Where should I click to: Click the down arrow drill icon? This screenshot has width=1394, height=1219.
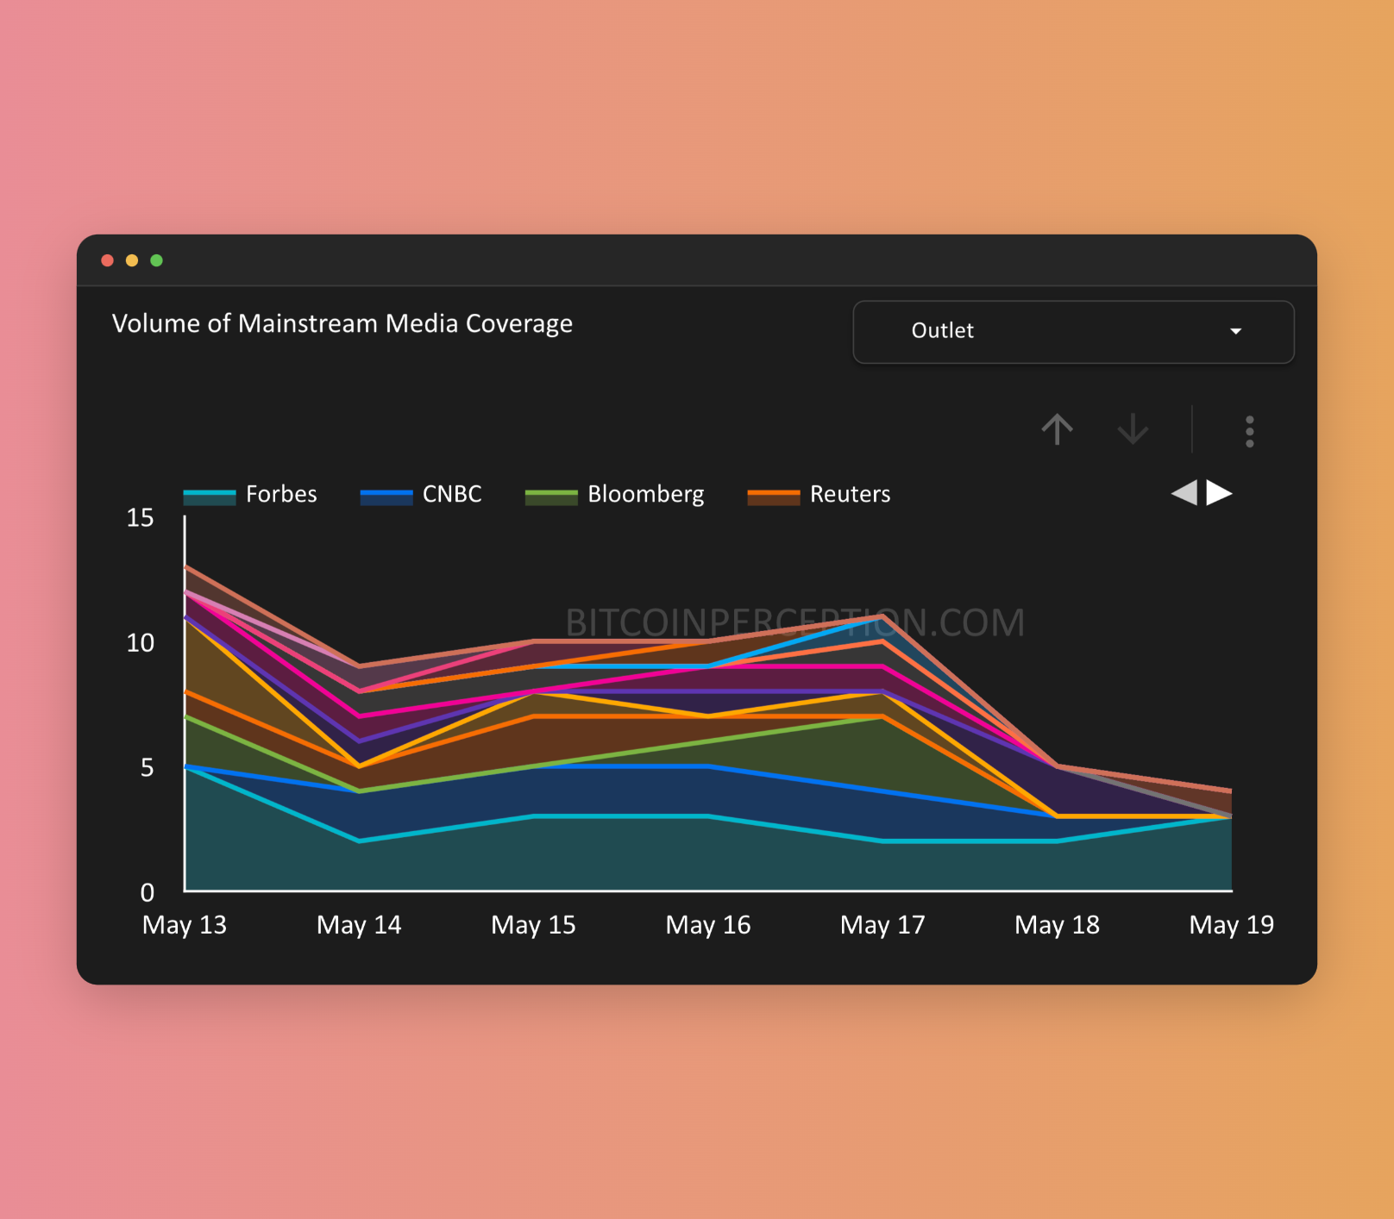click(1133, 428)
